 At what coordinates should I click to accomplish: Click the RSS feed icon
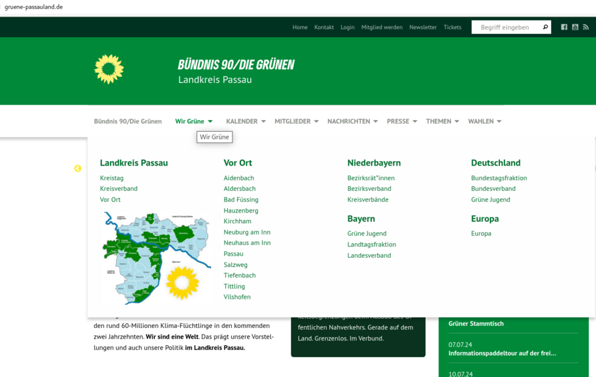(586, 27)
